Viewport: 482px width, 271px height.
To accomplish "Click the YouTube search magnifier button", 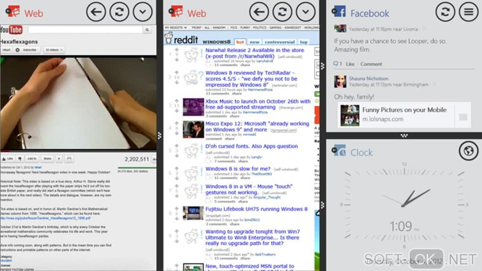I will [147, 30].
